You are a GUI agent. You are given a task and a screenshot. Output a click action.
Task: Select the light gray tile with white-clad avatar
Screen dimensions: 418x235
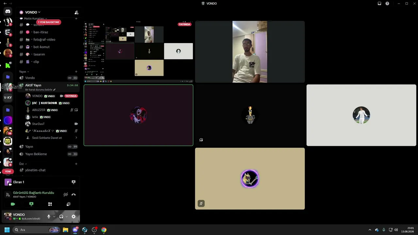click(x=361, y=115)
